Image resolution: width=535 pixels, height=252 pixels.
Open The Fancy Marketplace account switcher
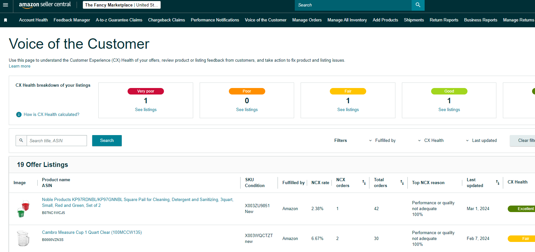122,5
